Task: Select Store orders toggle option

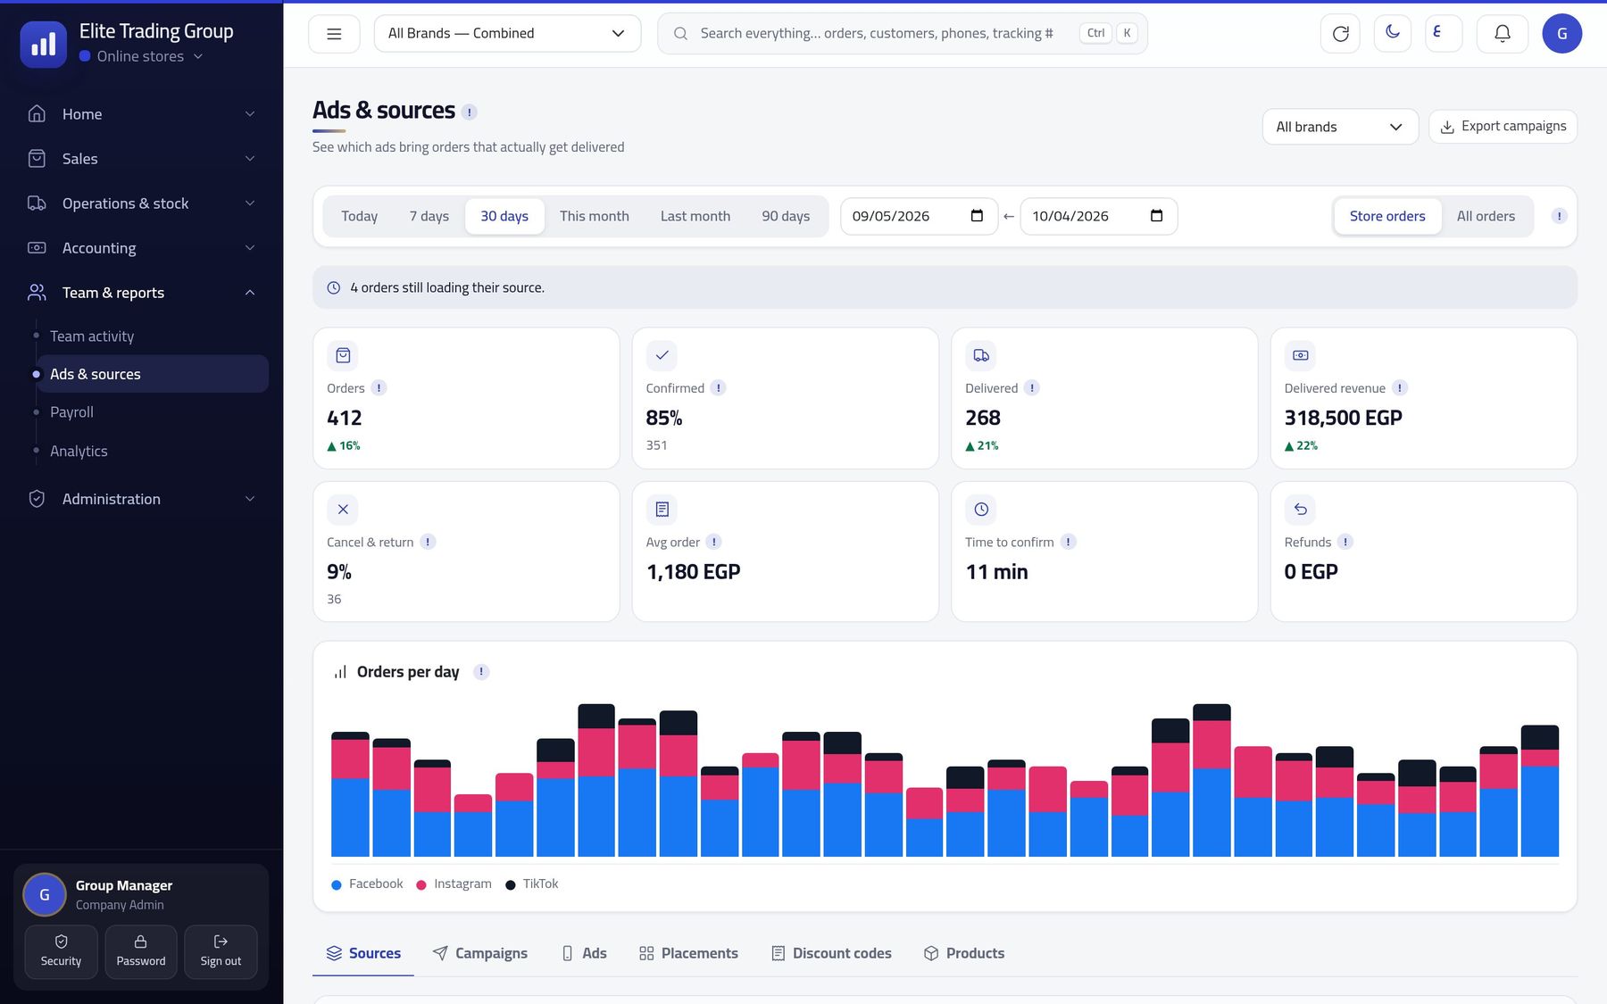Action: [1387, 216]
